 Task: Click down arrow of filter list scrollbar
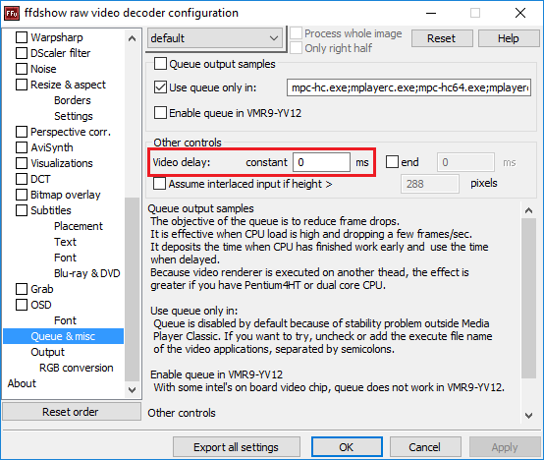tap(132, 390)
